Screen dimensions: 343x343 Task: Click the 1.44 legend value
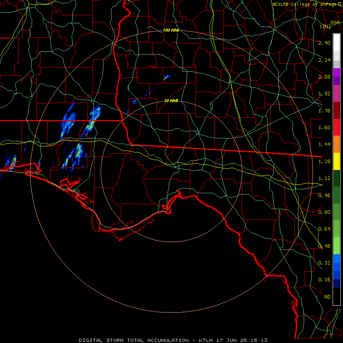click(x=324, y=144)
